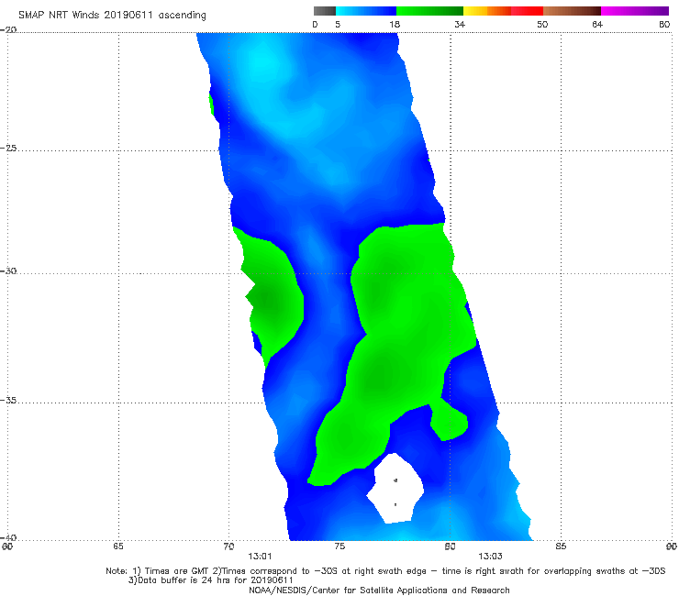The image size is (679, 596).
Task: Click the longitude label '65'
Action: pos(118,546)
